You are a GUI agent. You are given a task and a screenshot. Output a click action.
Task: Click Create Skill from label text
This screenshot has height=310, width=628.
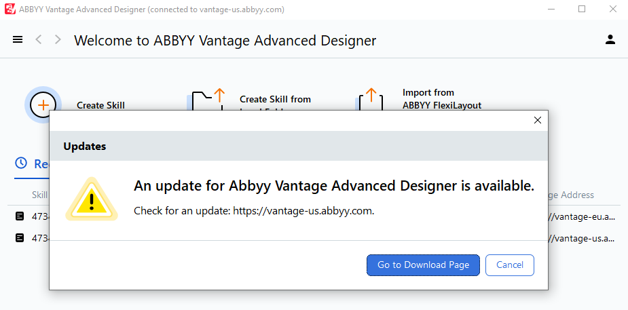pyautogui.click(x=275, y=99)
